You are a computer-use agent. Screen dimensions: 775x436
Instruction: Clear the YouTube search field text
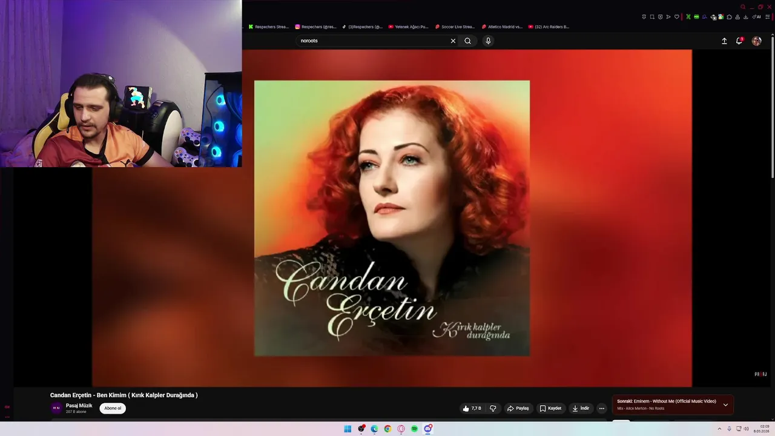pyautogui.click(x=453, y=41)
